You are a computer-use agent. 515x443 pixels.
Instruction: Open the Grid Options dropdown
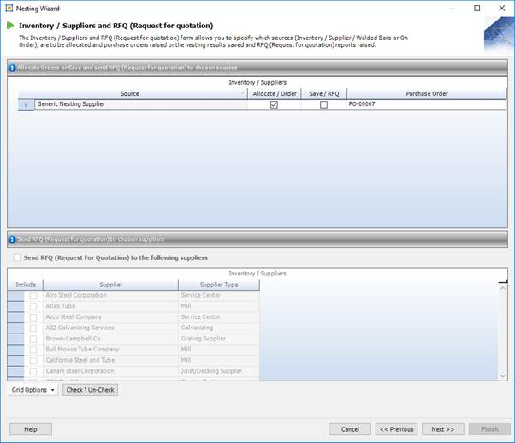(33, 390)
